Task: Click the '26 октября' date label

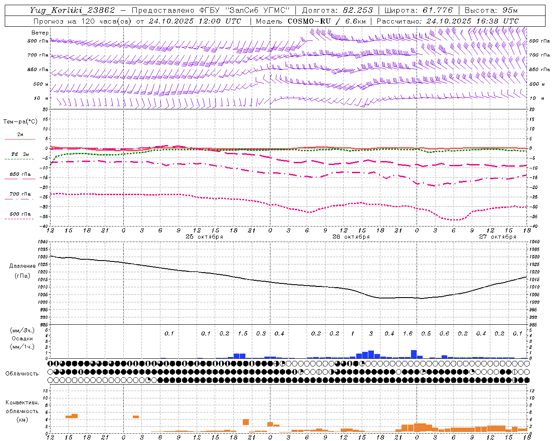Action: (351, 237)
